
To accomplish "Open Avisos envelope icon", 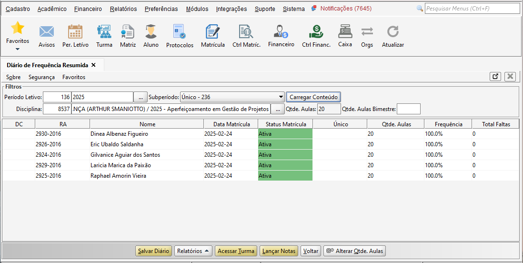I will [47, 32].
